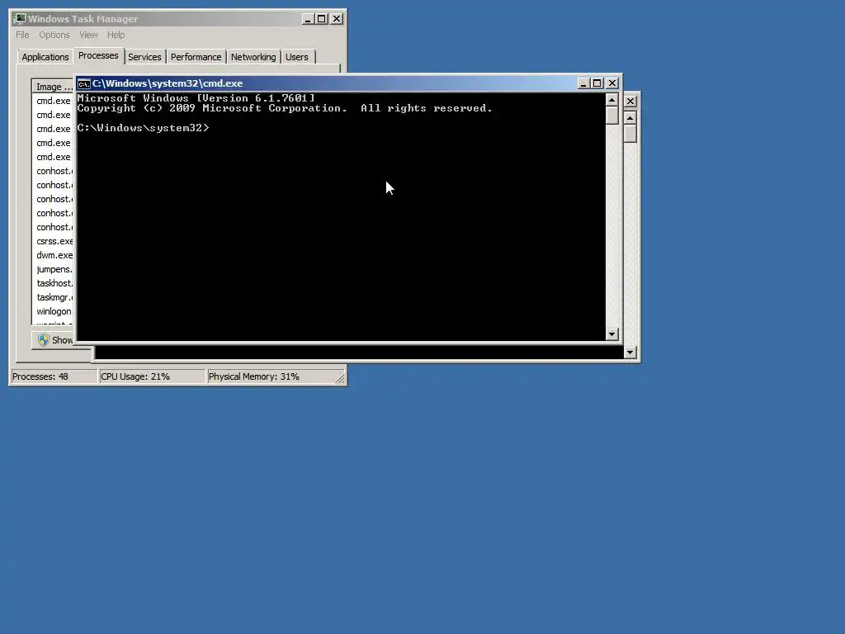Click the Windows Task Manager title text
This screenshot has width=845, height=634.
click(83, 19)
